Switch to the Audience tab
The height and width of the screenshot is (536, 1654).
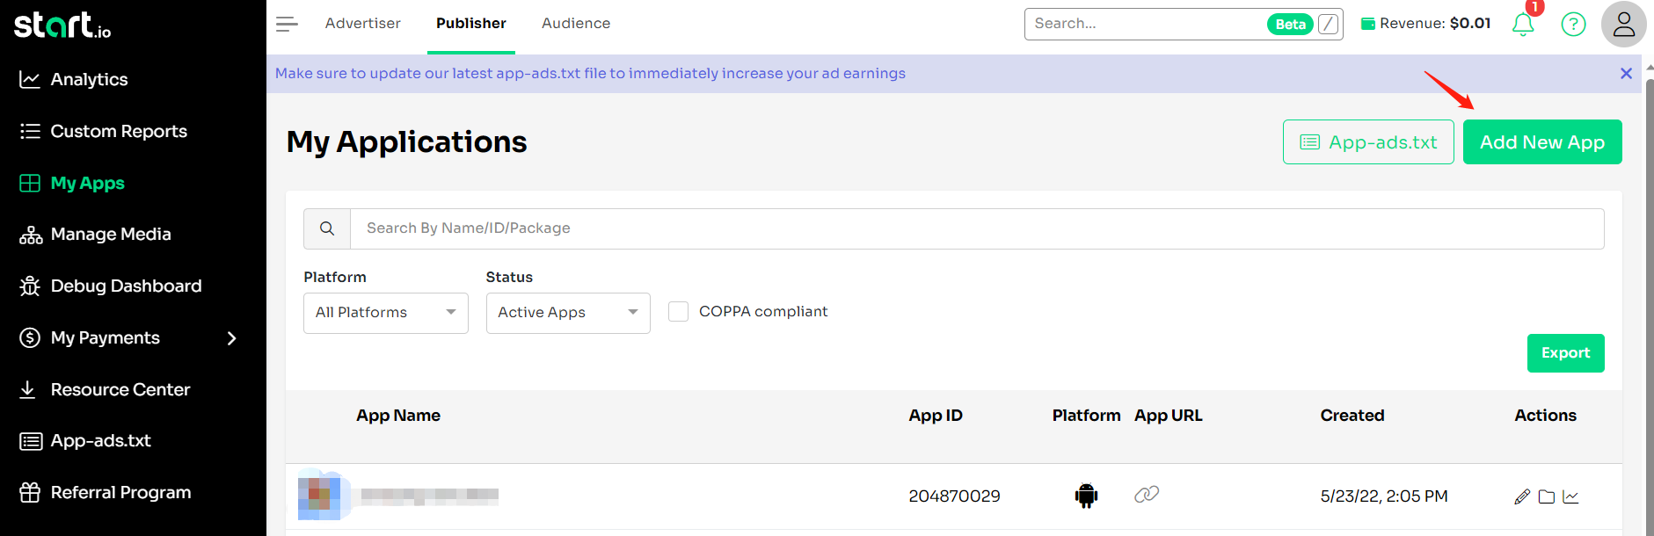575,24
